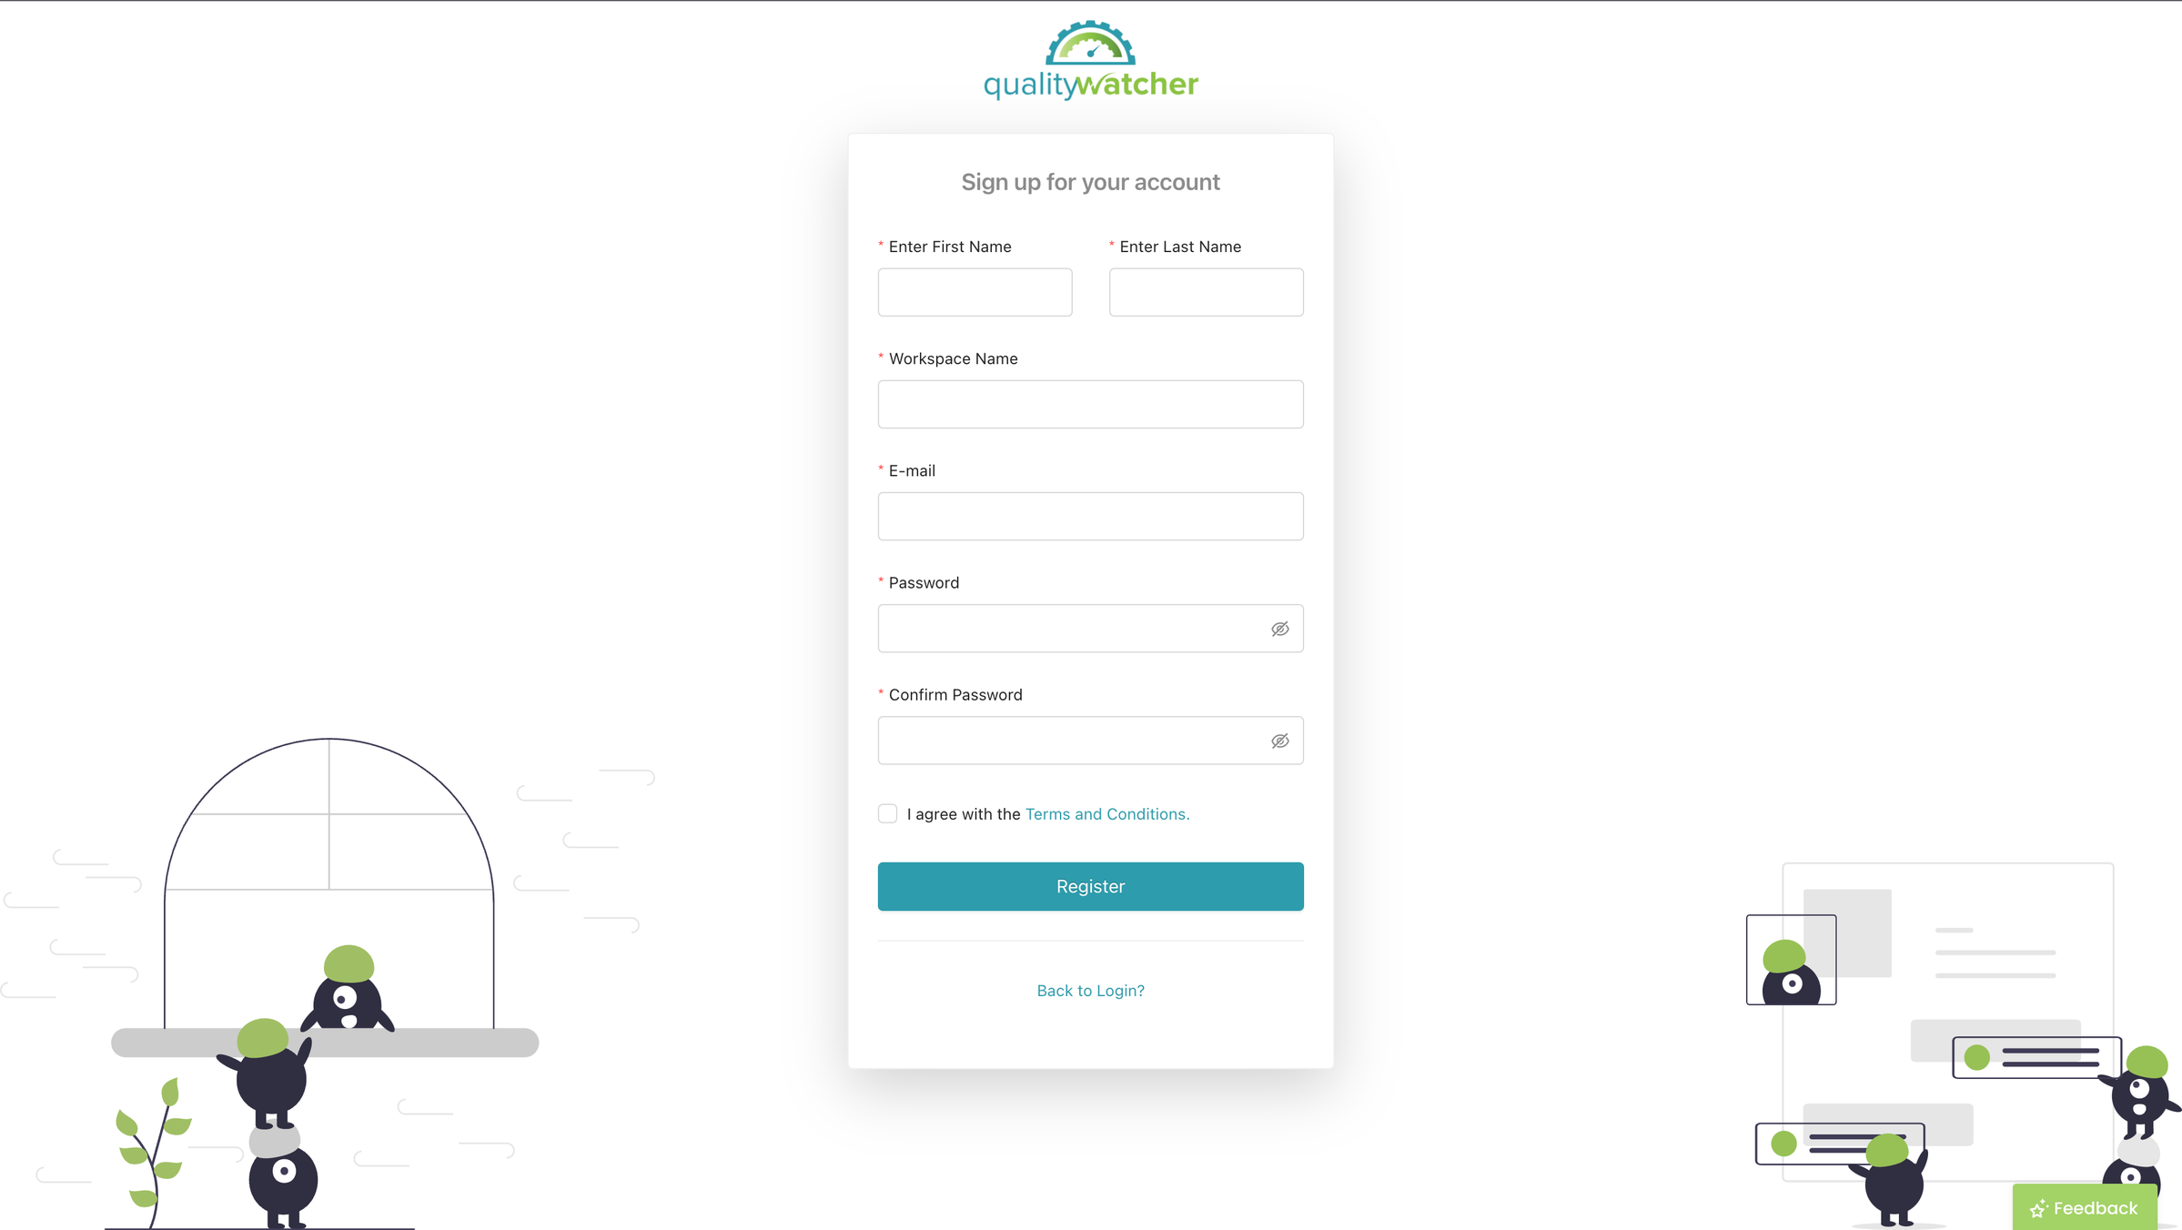Click the Back to Login link
2182x1230 pixels.
1091,989
